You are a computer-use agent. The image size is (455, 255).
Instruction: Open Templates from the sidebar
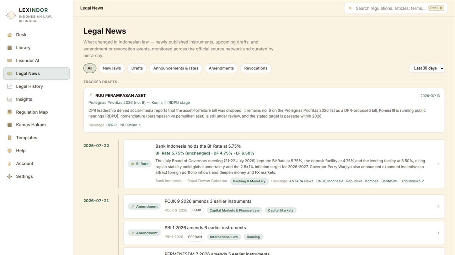[x=36, y=138]
